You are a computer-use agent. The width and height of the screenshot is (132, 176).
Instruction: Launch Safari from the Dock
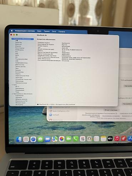coord(33,139)
